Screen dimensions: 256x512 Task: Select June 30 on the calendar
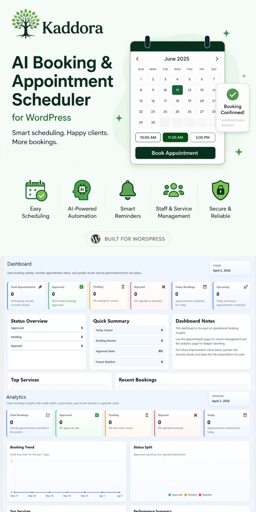point(153,122)
